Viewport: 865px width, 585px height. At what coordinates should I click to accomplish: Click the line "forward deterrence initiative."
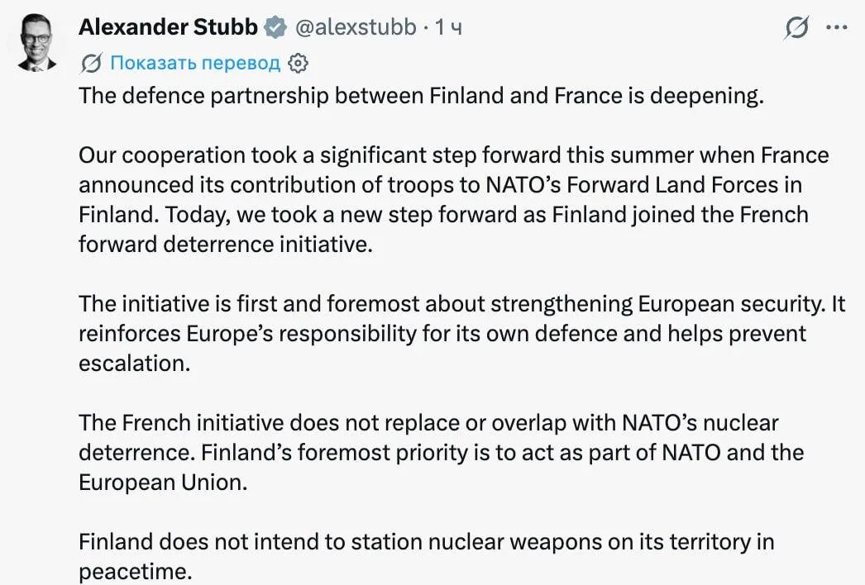[226, 245]
